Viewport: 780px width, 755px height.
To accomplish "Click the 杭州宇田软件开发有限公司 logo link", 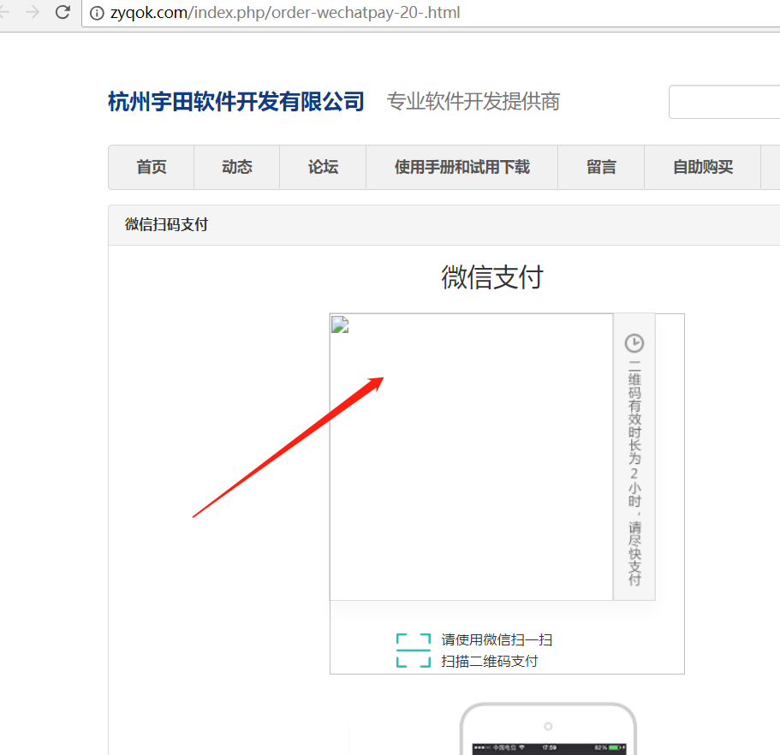I will click(236, 102).
